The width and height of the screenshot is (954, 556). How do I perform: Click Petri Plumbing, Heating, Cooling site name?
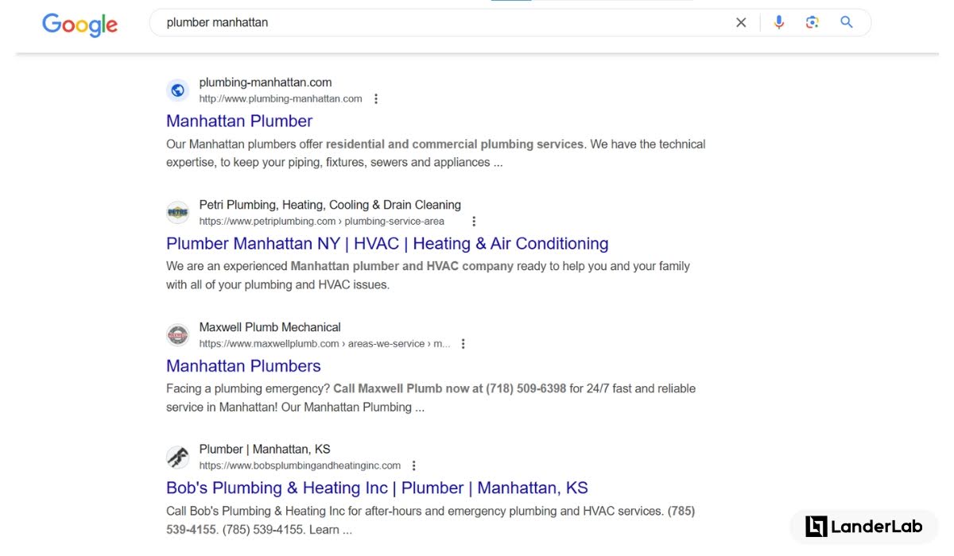click(x=330, y=204)
